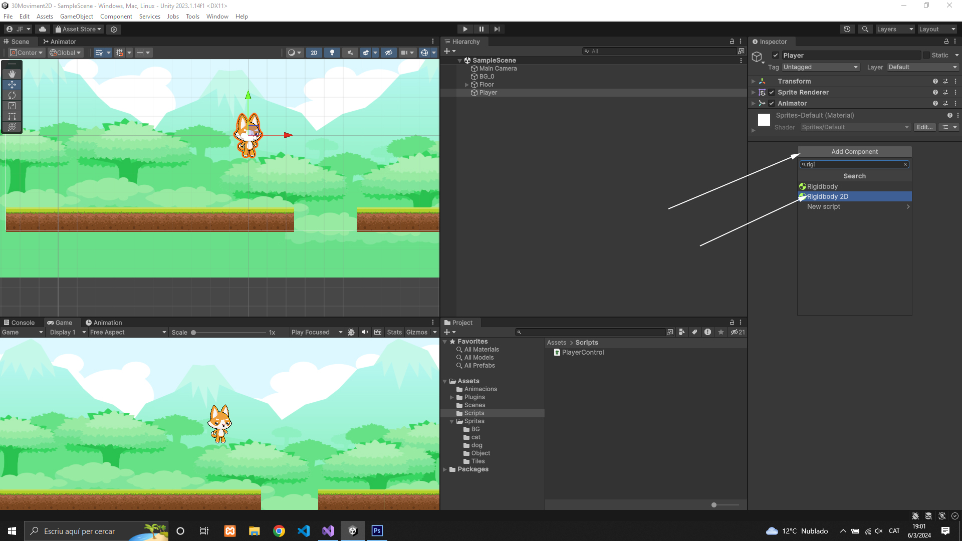
Task: Toggle 2D scene view mode
Action: click(x=314, y=53)
